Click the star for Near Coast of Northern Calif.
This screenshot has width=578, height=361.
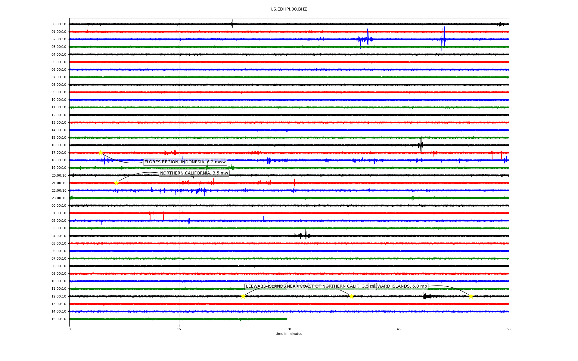tap(351, 296)
